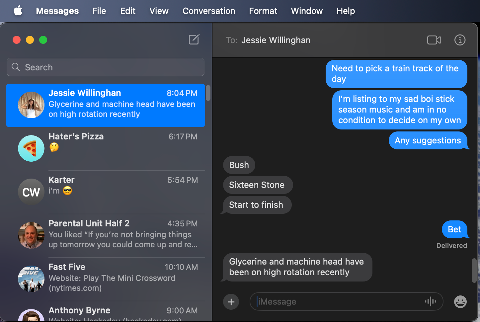Open conversation details info button
The height and width of the screenshot is (322, 480).
click(x=460, y=40)
